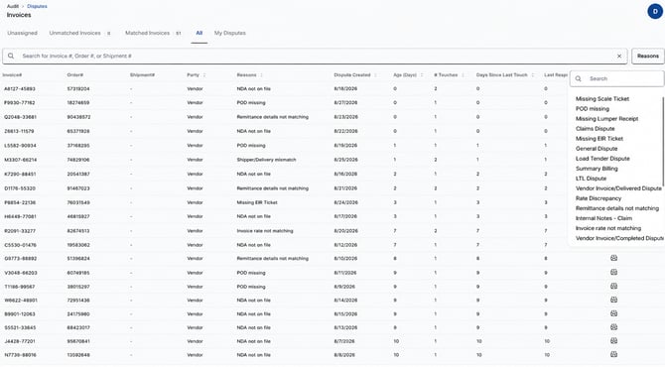Click Missing EIR Ticket in row P8854-22136
Viewport: 665px width, 367px height.
coord(257,202)
